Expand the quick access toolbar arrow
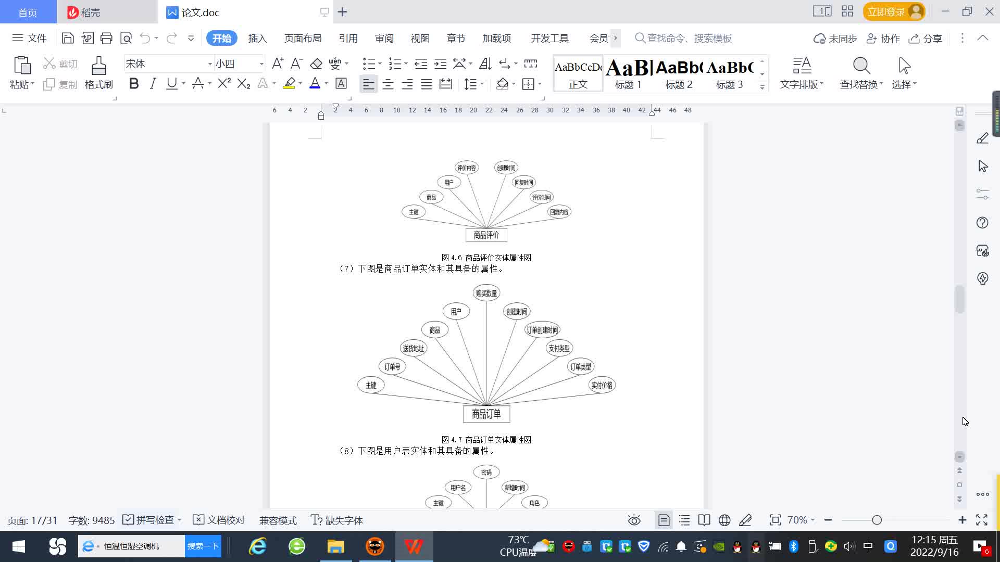This screenshot has height=562, width=1000. pyautogui.click(x=191, y=38)
